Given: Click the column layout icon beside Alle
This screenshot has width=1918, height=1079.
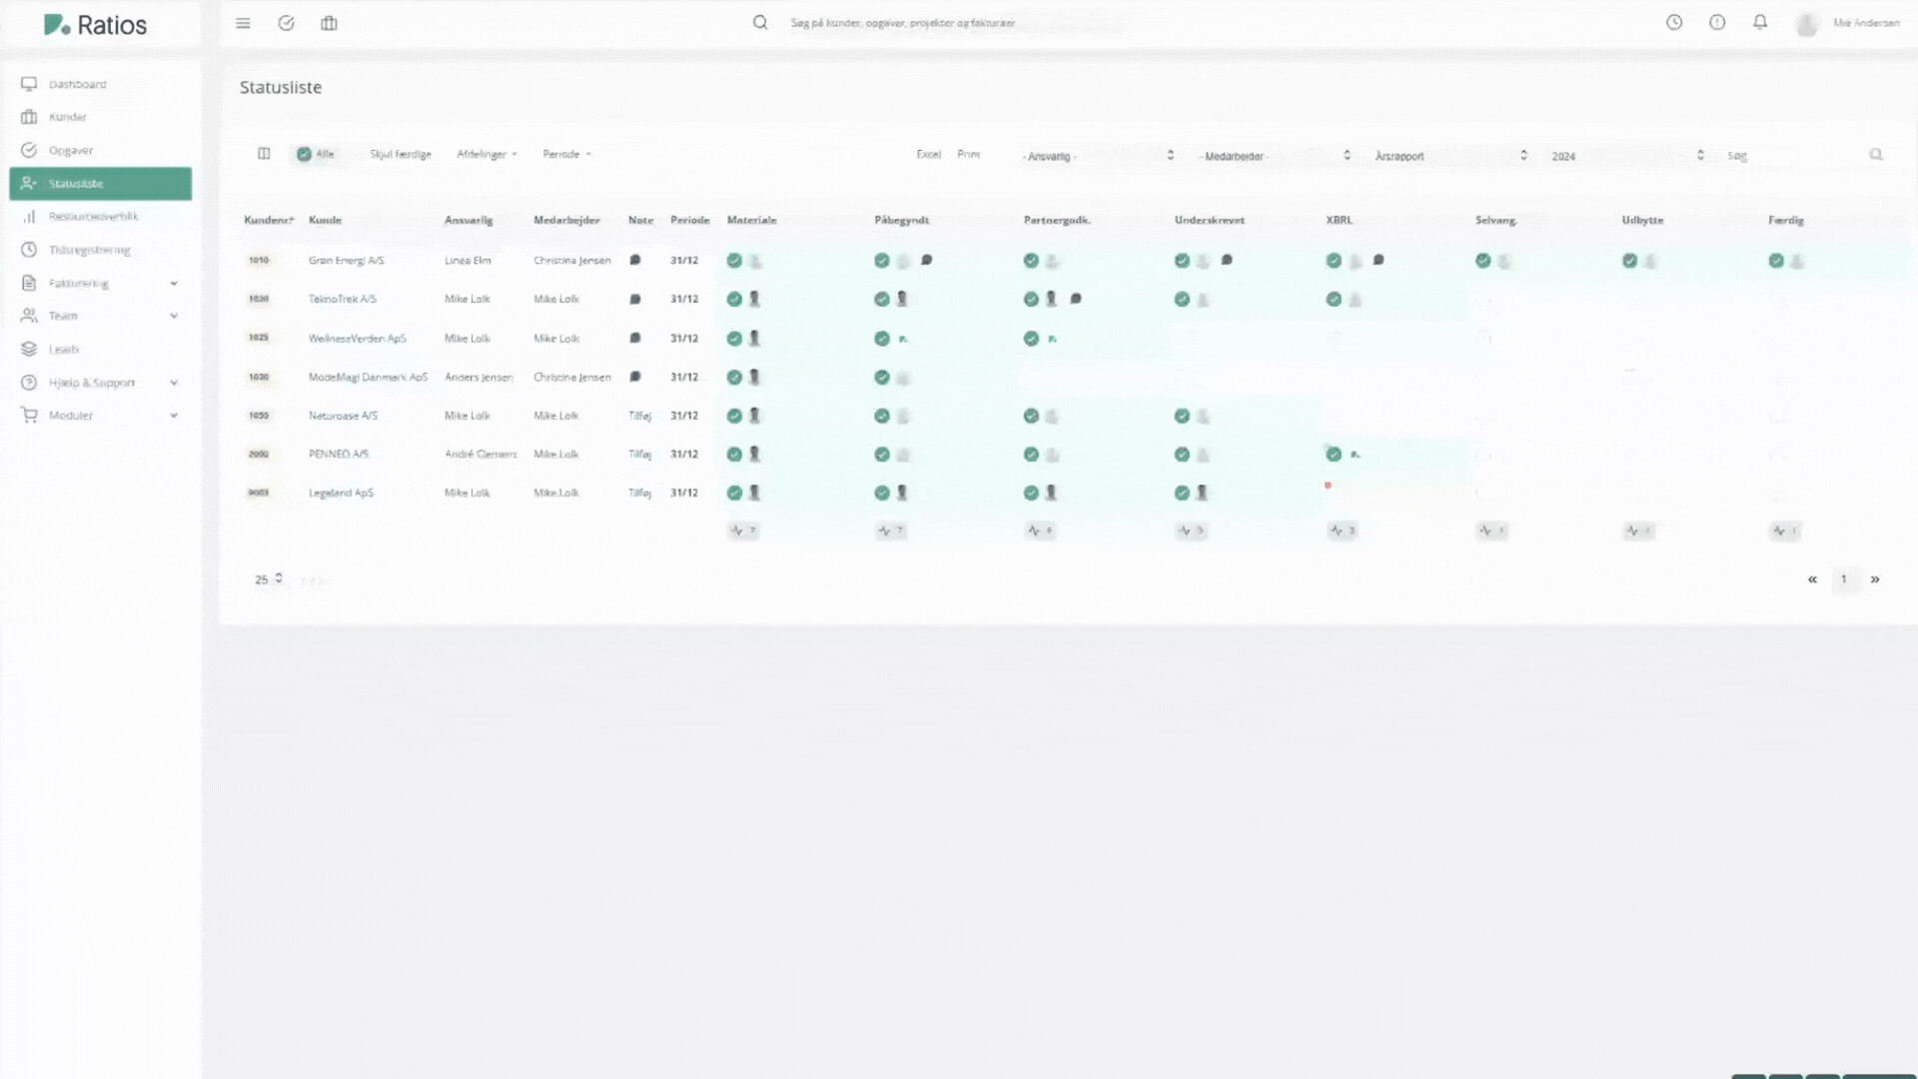Looking at the screenshot, I should click(x=264, y=154).
